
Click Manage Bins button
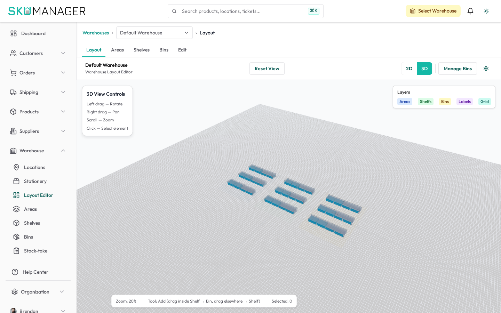point(458,69)
